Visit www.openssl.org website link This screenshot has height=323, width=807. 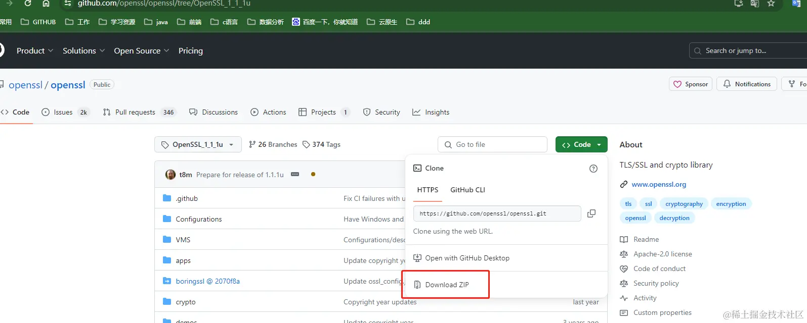coord(659,184)
